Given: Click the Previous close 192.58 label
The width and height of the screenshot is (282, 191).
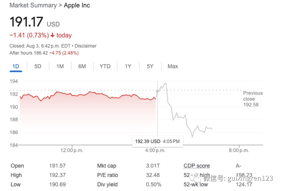Looking at the screenshot, I should click(x=253, y=99).
